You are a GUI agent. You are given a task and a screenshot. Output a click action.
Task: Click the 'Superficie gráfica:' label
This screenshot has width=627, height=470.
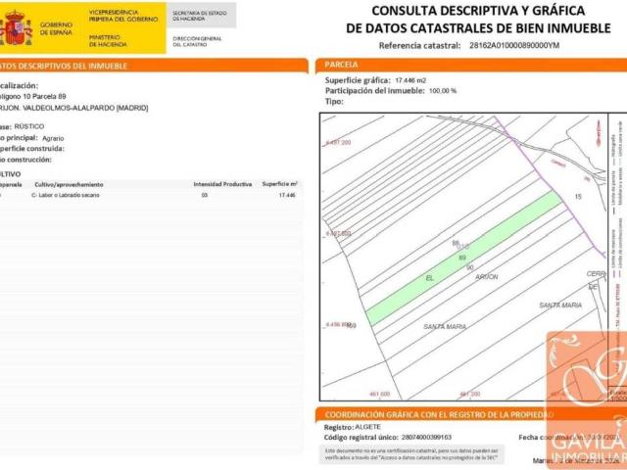tap(358, 80)
